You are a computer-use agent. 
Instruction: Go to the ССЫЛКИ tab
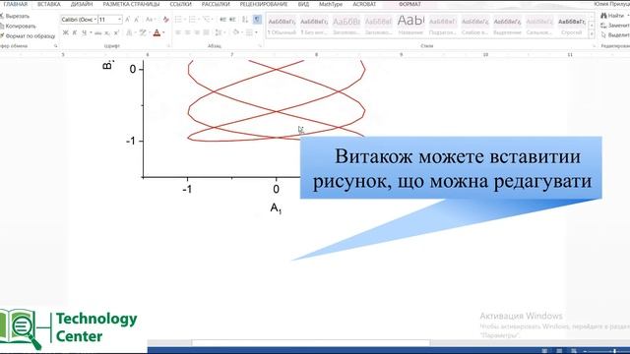coord(180,4)
